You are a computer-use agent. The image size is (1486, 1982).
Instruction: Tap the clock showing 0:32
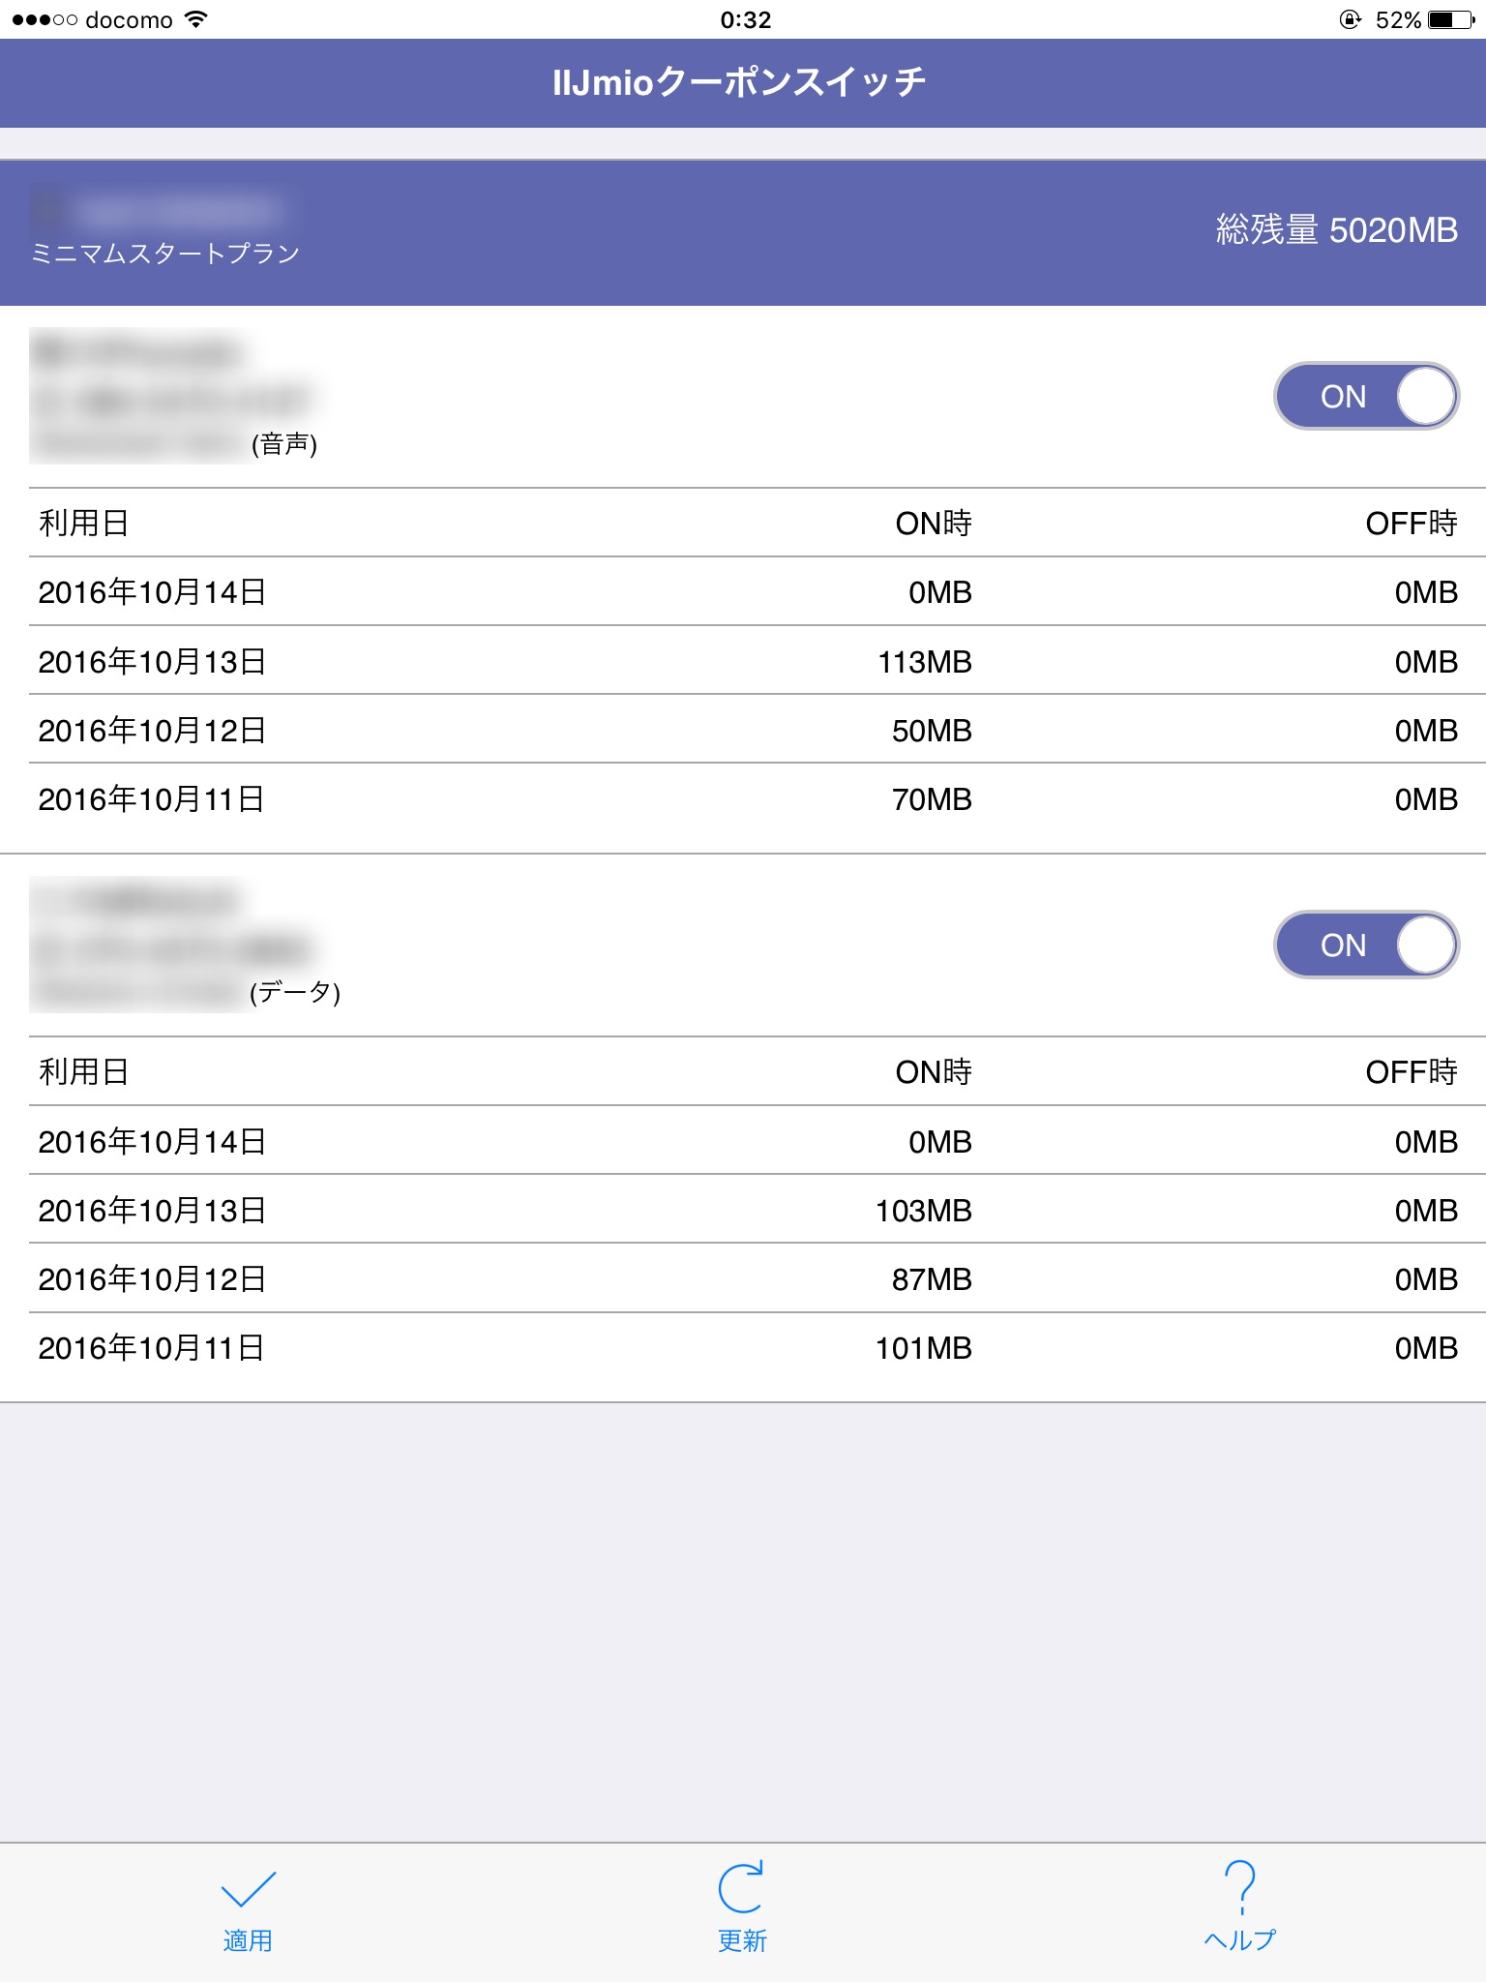(745, 19)
